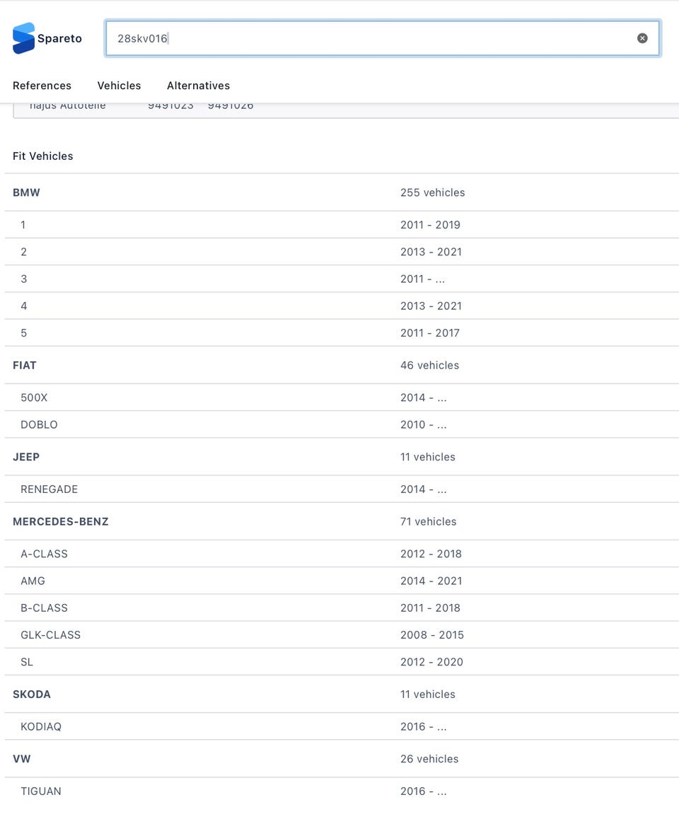The height and width of the screenshot is (819, 679).
Task: Clear the search field with the X icon
Action: pos(642,38)
